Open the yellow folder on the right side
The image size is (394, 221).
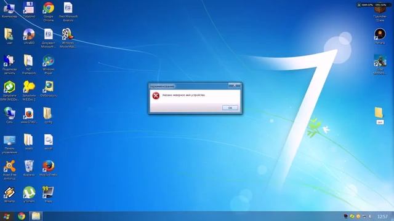click(x=379, y=116)
